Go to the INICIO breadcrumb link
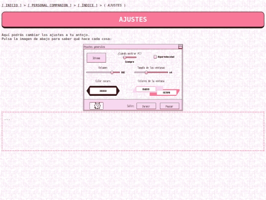Viewport: 266px width, 200px height. pos(11,5)
